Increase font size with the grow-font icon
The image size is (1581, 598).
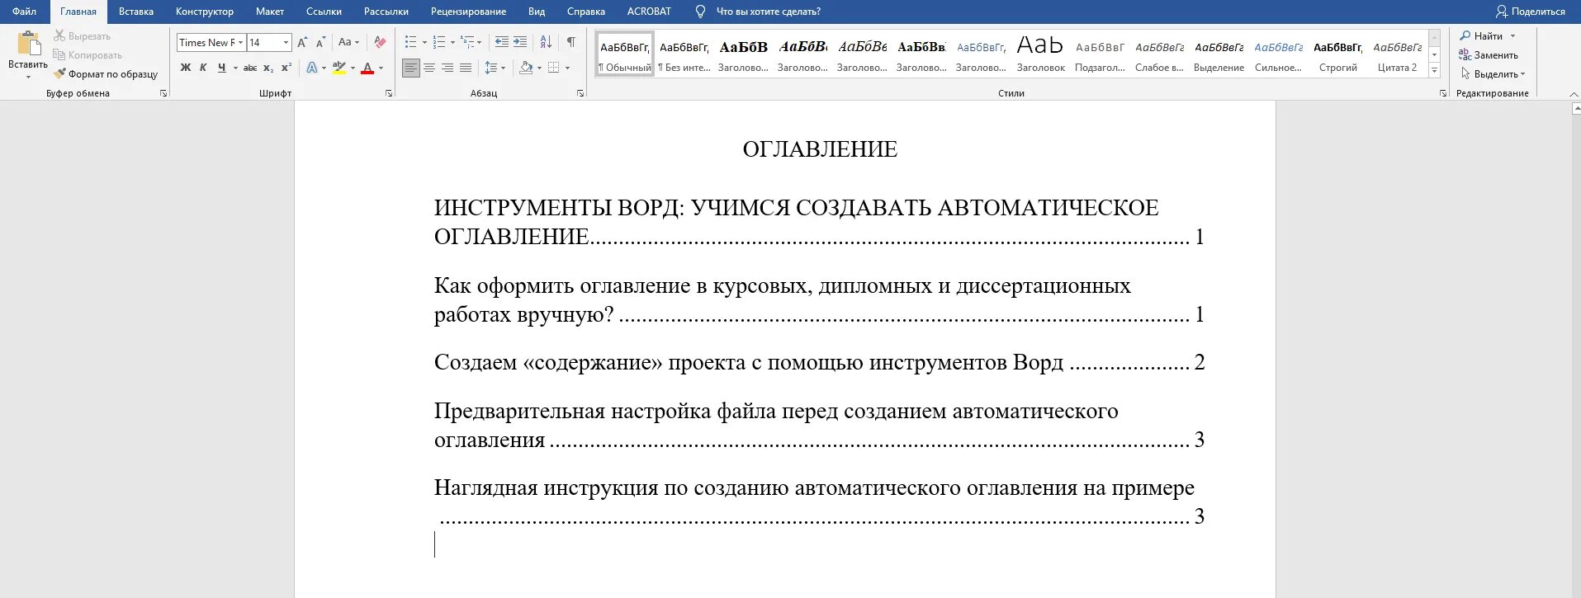tap(302, 42)
